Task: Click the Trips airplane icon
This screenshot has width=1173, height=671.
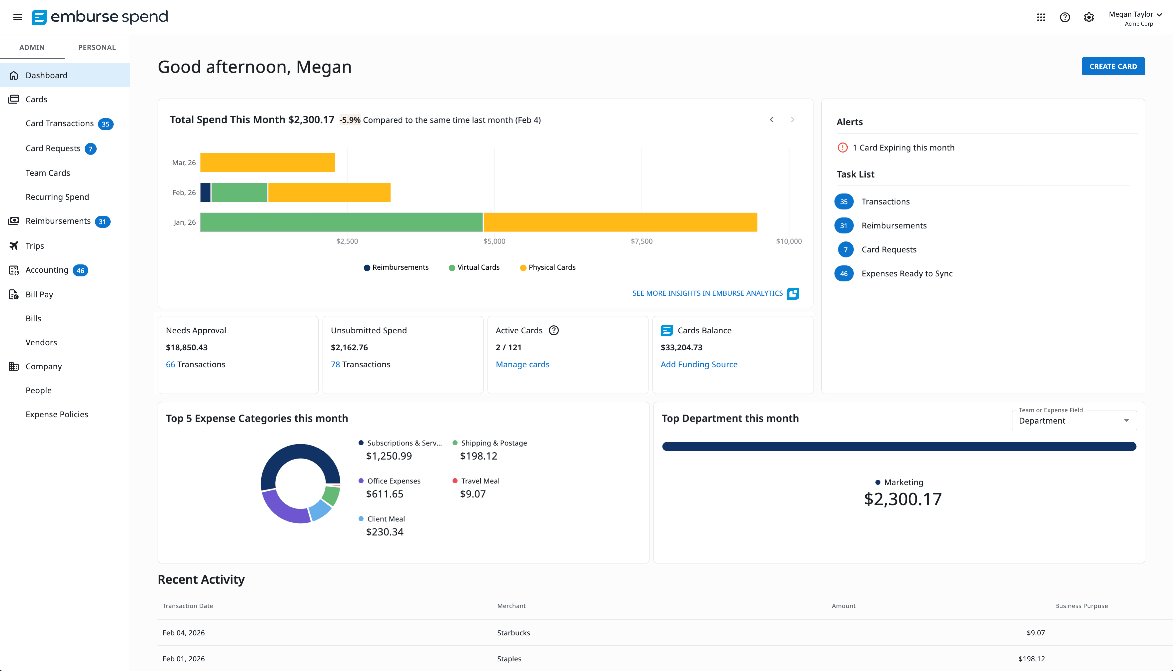Action: pos(13,246)
